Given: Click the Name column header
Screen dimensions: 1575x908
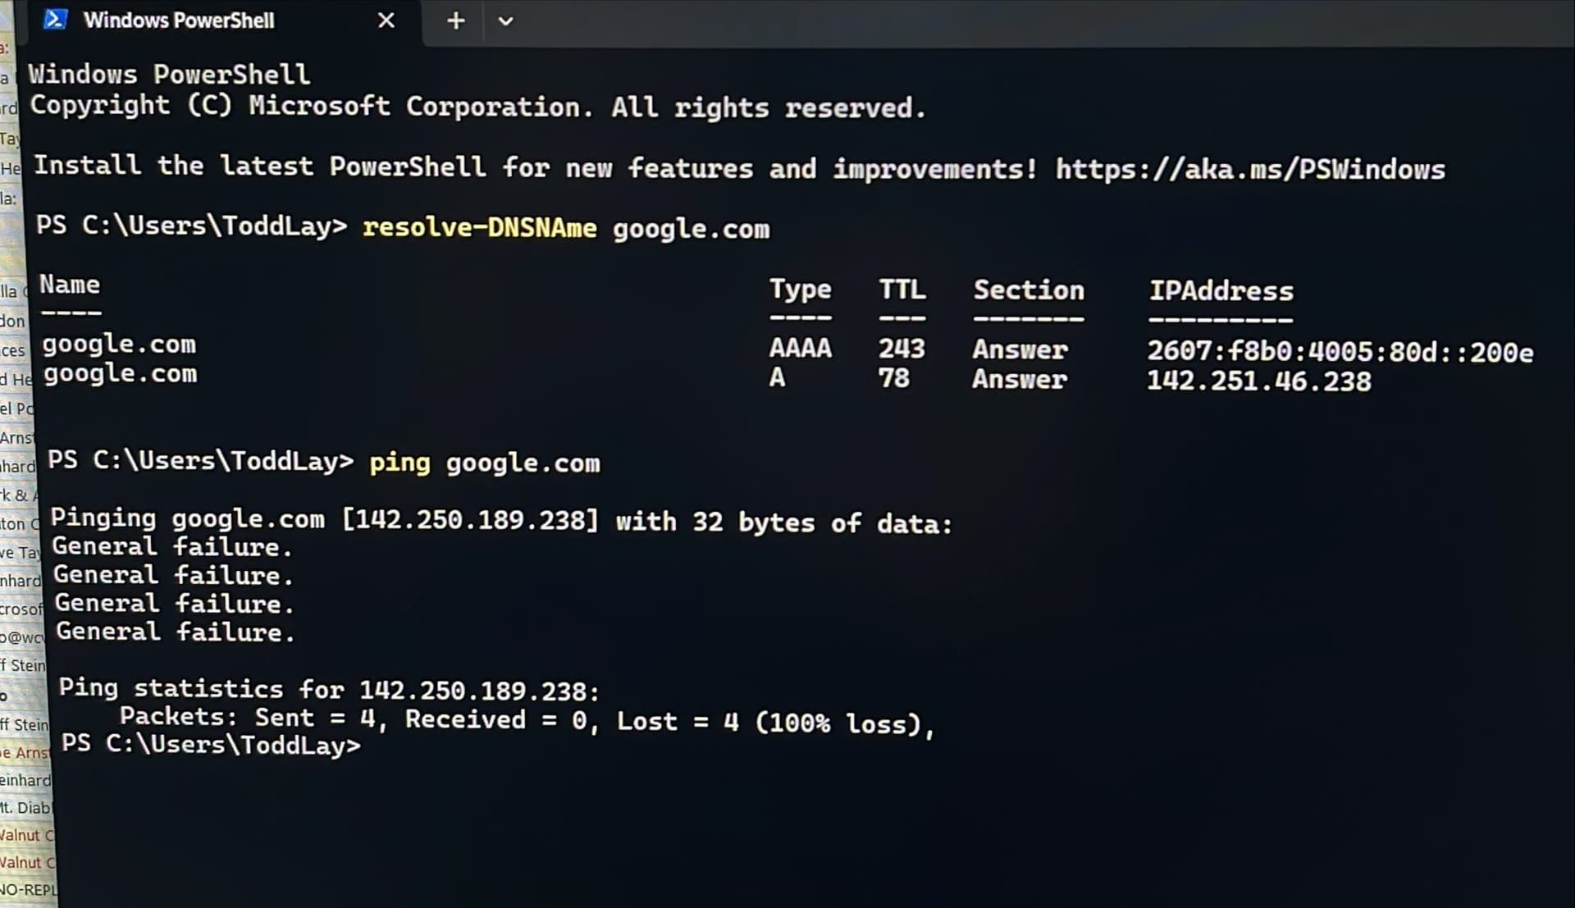Looking at the screenshot, I should 70,285.
